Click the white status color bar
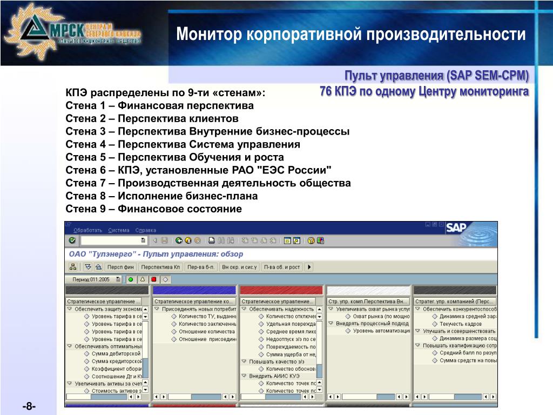 click(368, 290)
